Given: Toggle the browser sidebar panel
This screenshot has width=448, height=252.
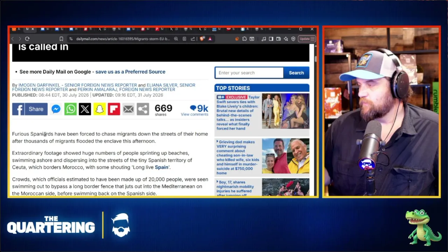Looking at the screenshot, I should pyautogui.click(x=271, y=39).
